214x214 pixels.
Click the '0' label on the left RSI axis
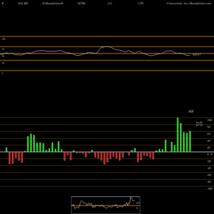(x=2, y=73)
